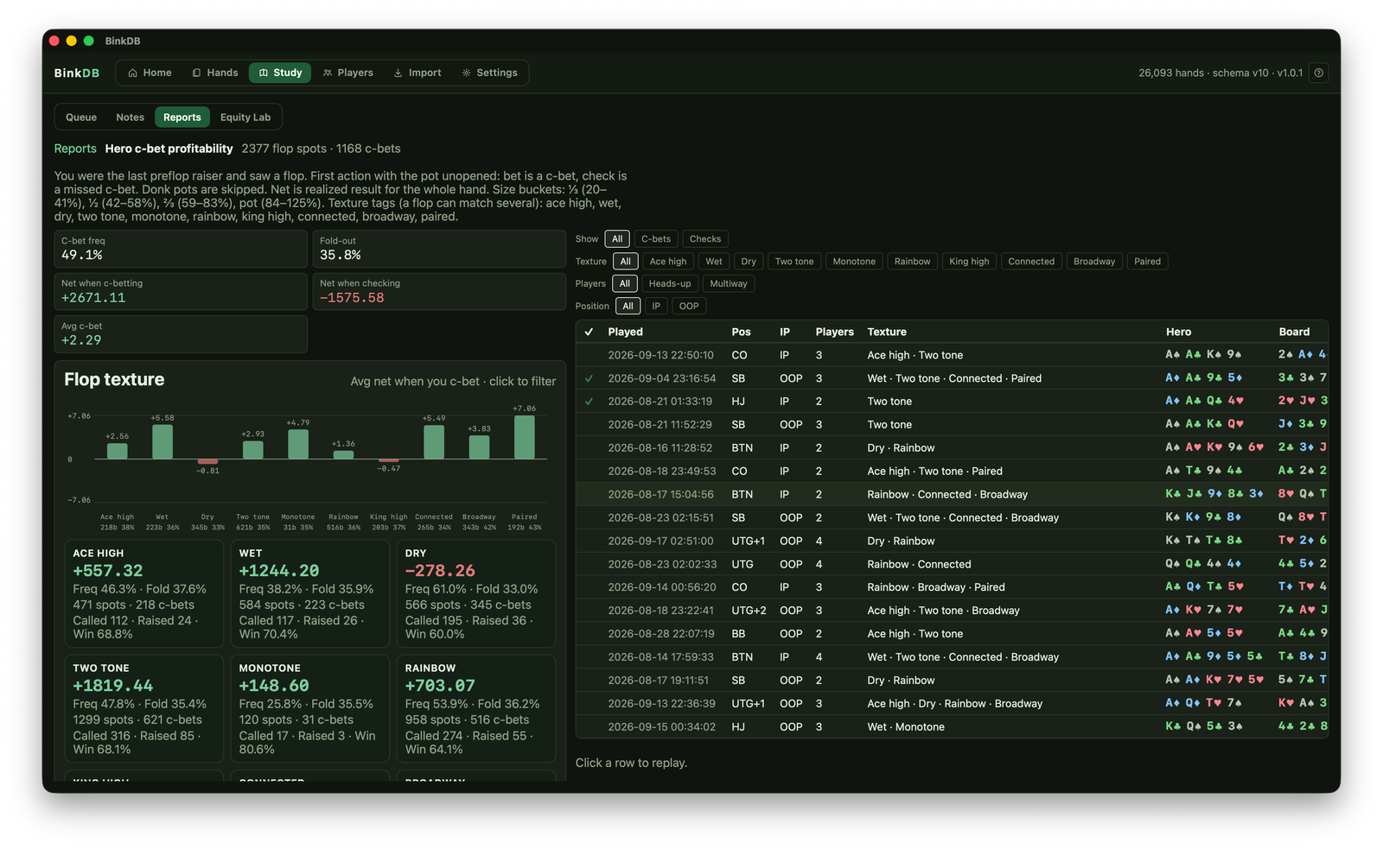Viewport: 1383px width, 849px height.
Task: Open the Import page
Action: [417, 73]
